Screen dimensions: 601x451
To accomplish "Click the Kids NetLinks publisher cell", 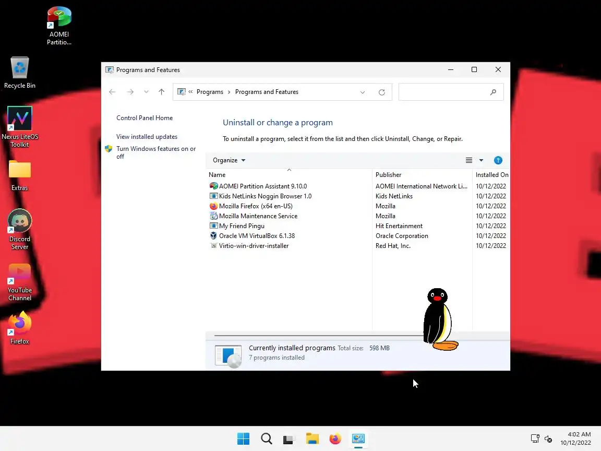I will pos(394,196).
